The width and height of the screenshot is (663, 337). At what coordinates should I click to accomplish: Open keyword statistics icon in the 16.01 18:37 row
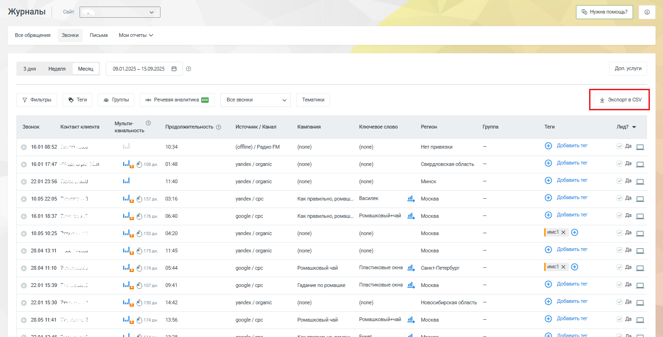(411, 216)
